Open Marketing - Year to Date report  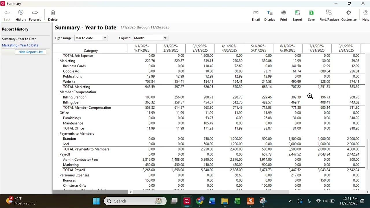tap(20, 45)
